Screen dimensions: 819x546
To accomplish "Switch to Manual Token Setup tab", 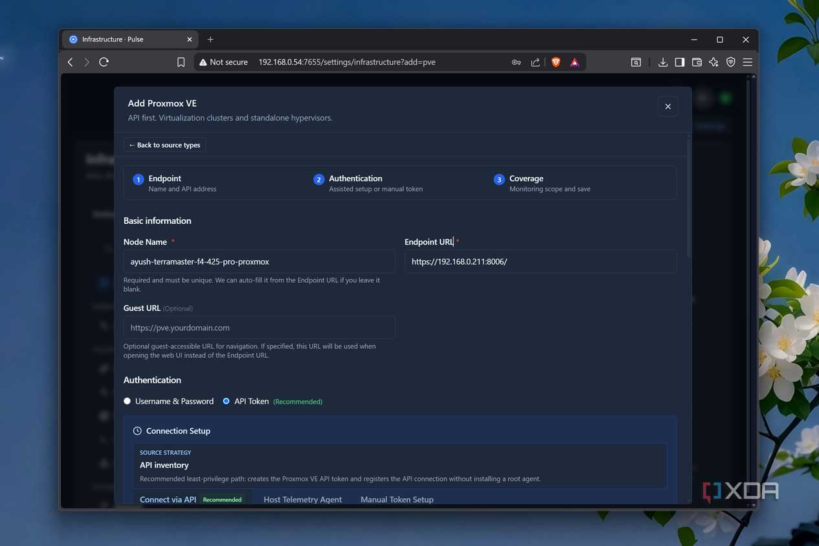I will 397,499.
